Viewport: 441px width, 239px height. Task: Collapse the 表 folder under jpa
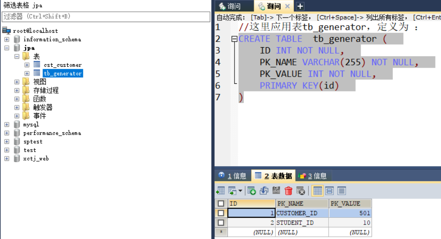point(17,57)
